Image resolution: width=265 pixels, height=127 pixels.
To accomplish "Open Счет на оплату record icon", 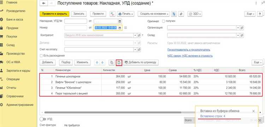I will click(x=139, y=50).
